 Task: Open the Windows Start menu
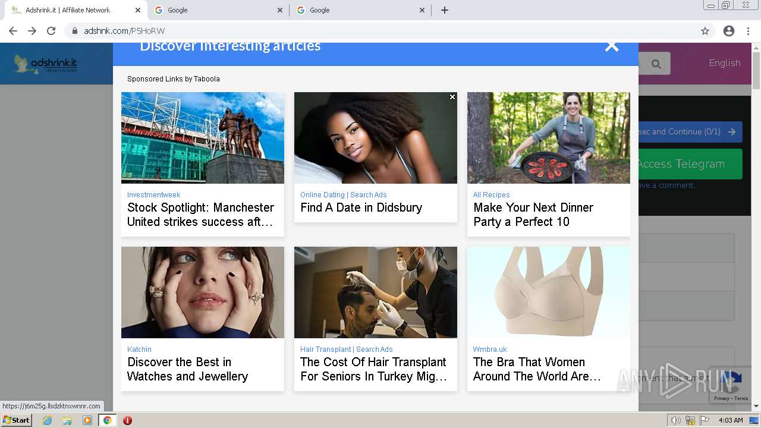coord(17,420)
